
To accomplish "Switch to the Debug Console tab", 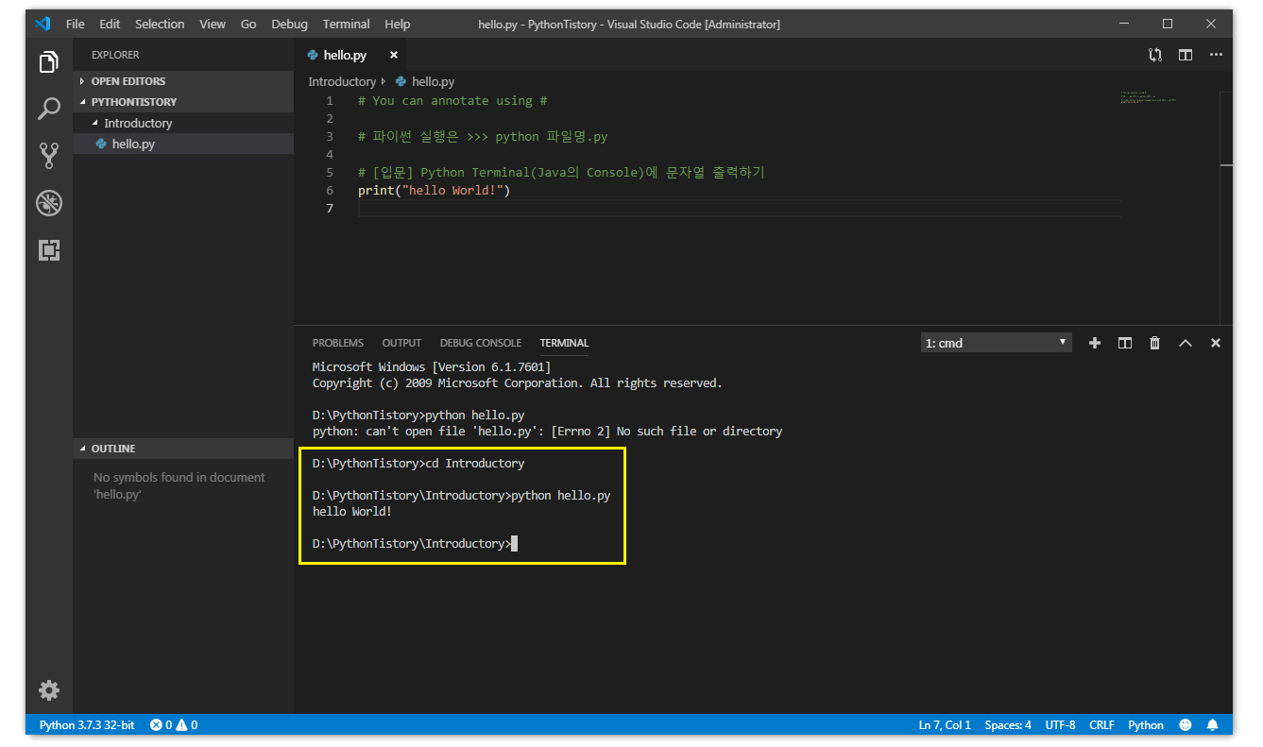I will [x=481, y=343].
